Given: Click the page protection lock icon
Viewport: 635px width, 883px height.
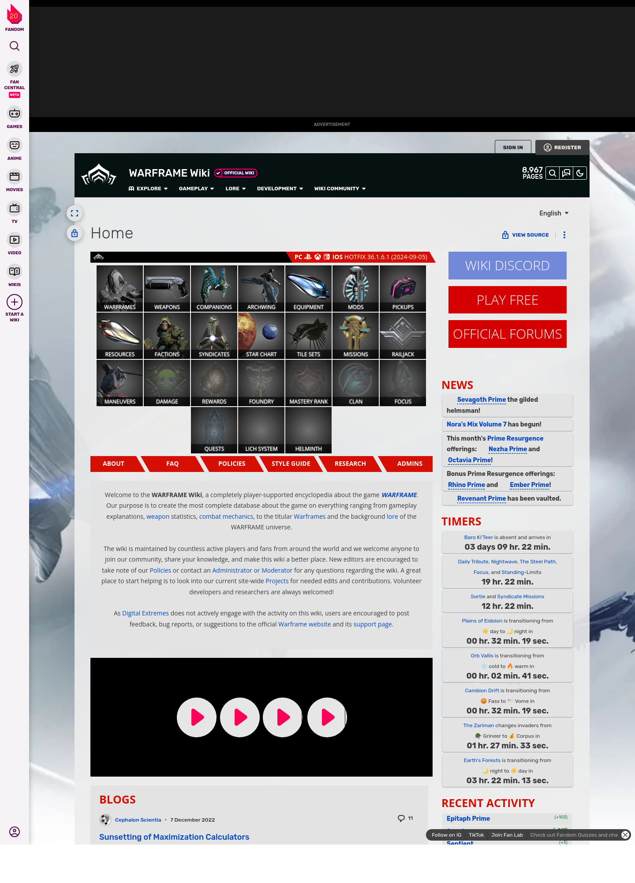Looking at the screenshot, I should [x=75, y=233].
